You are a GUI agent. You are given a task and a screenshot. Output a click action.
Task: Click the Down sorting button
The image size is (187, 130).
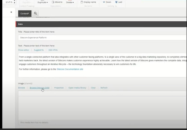[x=107, y=2]
